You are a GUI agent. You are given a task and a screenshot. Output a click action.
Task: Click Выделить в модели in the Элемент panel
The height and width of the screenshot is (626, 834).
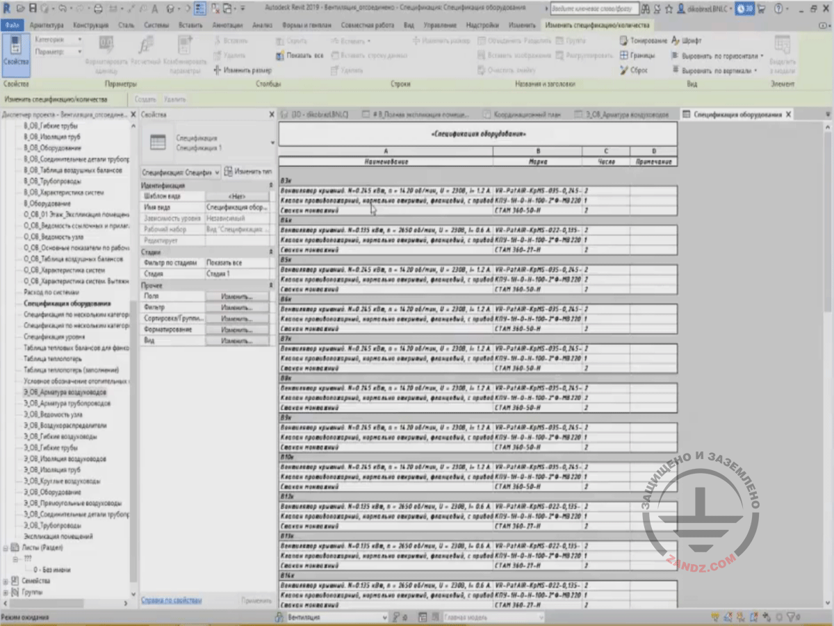pos(782,54)
